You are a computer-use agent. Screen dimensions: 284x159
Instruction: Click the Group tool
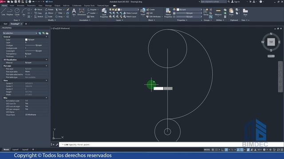click(206, 12)
